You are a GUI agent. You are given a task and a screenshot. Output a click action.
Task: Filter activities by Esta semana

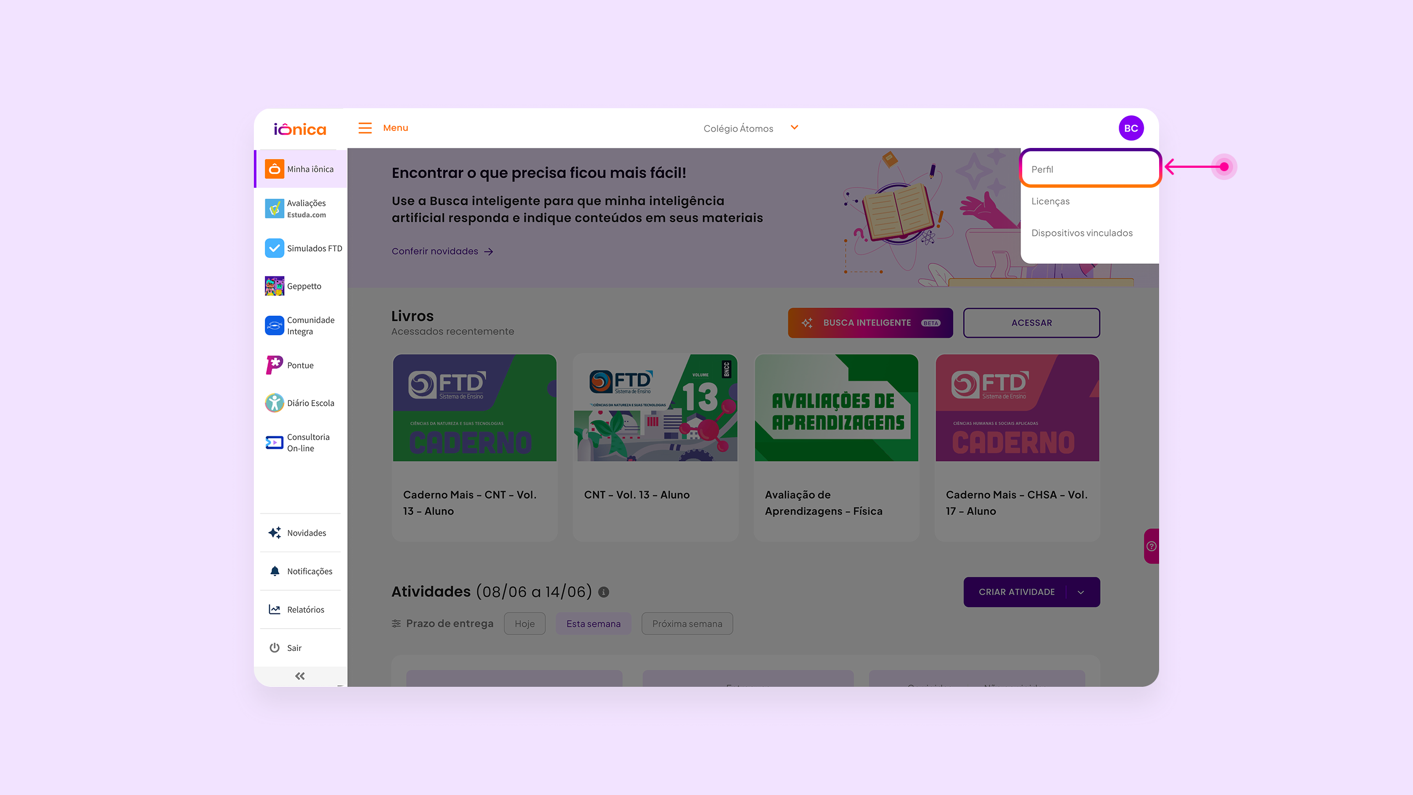[x=593, y=624]
